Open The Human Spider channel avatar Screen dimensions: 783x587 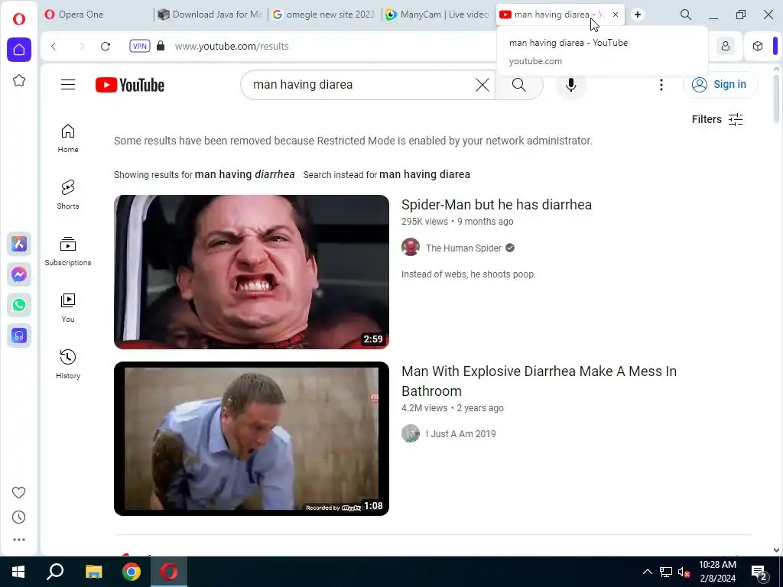pyautogui.click(x=411, y=247)
